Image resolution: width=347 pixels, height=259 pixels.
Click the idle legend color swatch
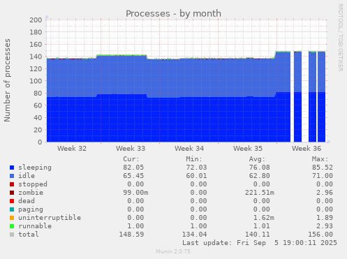pos(12,176)
